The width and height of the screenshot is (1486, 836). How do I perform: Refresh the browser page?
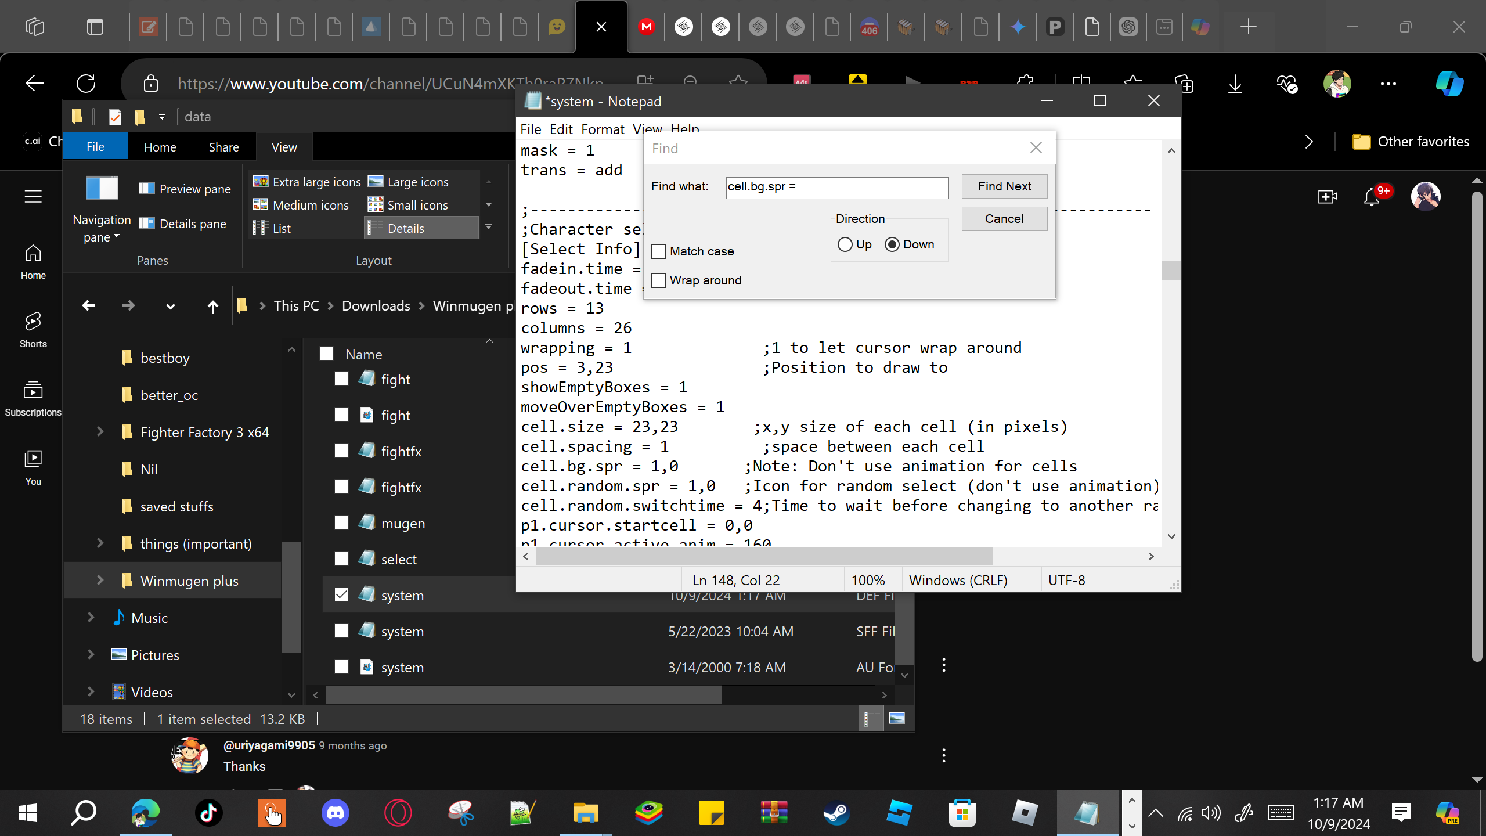click(86, 84)
